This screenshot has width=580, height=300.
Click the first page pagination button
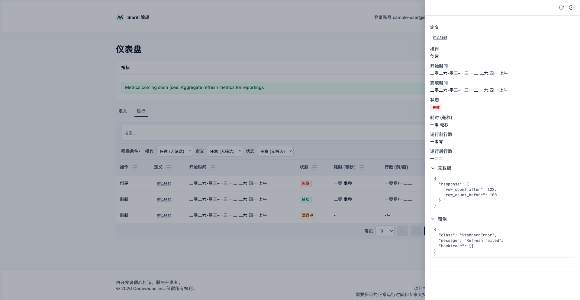tap(402, 231)
